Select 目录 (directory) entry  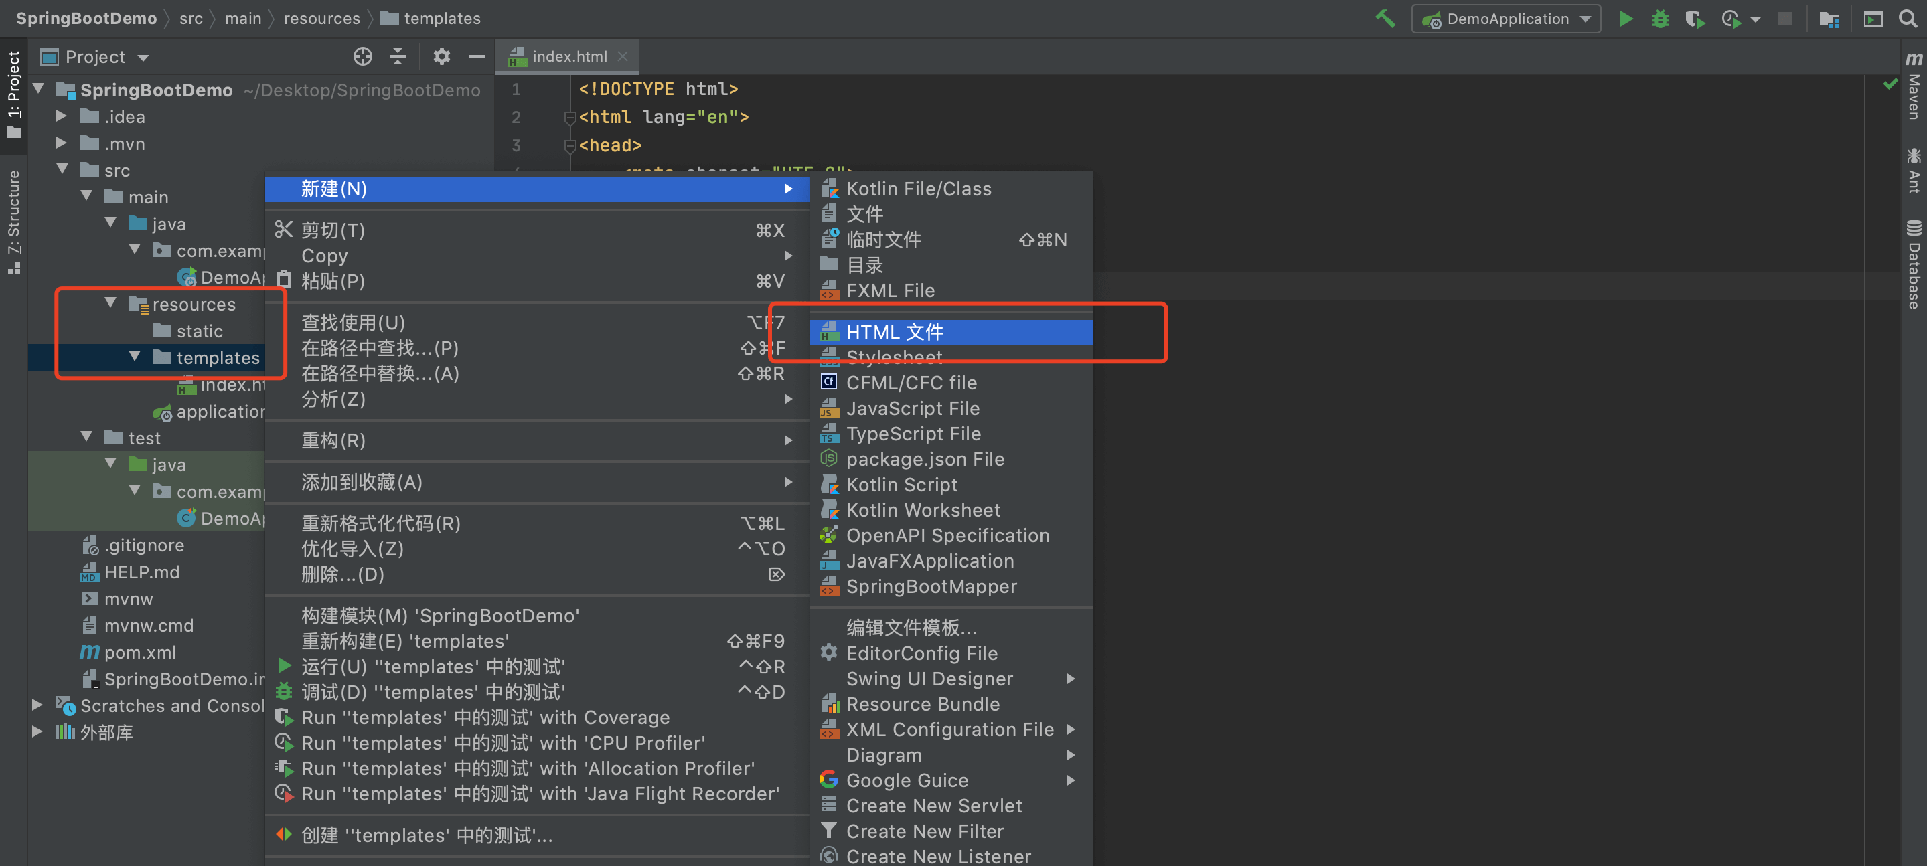point(951,265)
